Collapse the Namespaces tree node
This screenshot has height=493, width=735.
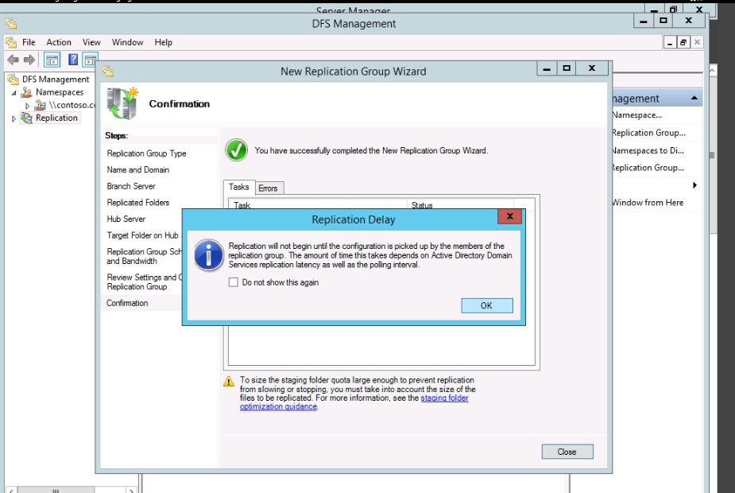click(x=14, y=93)
